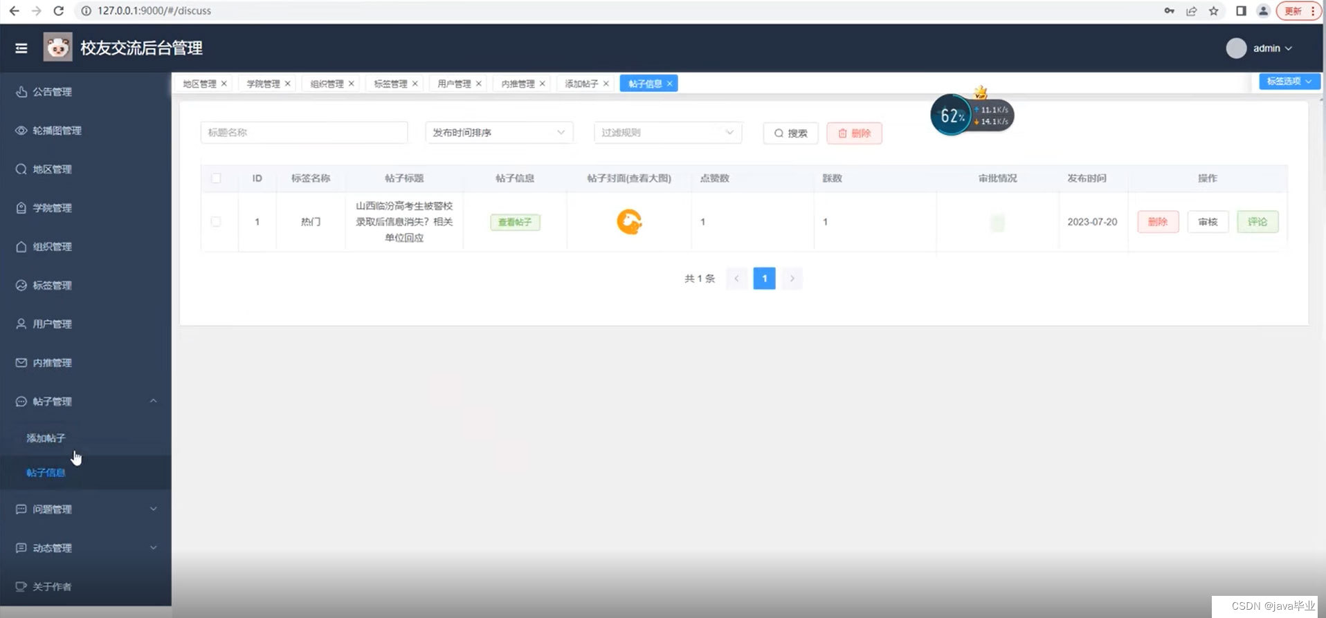Open browser profile icon
This screenshot has height=618, width=1326.
[1263, 11]
